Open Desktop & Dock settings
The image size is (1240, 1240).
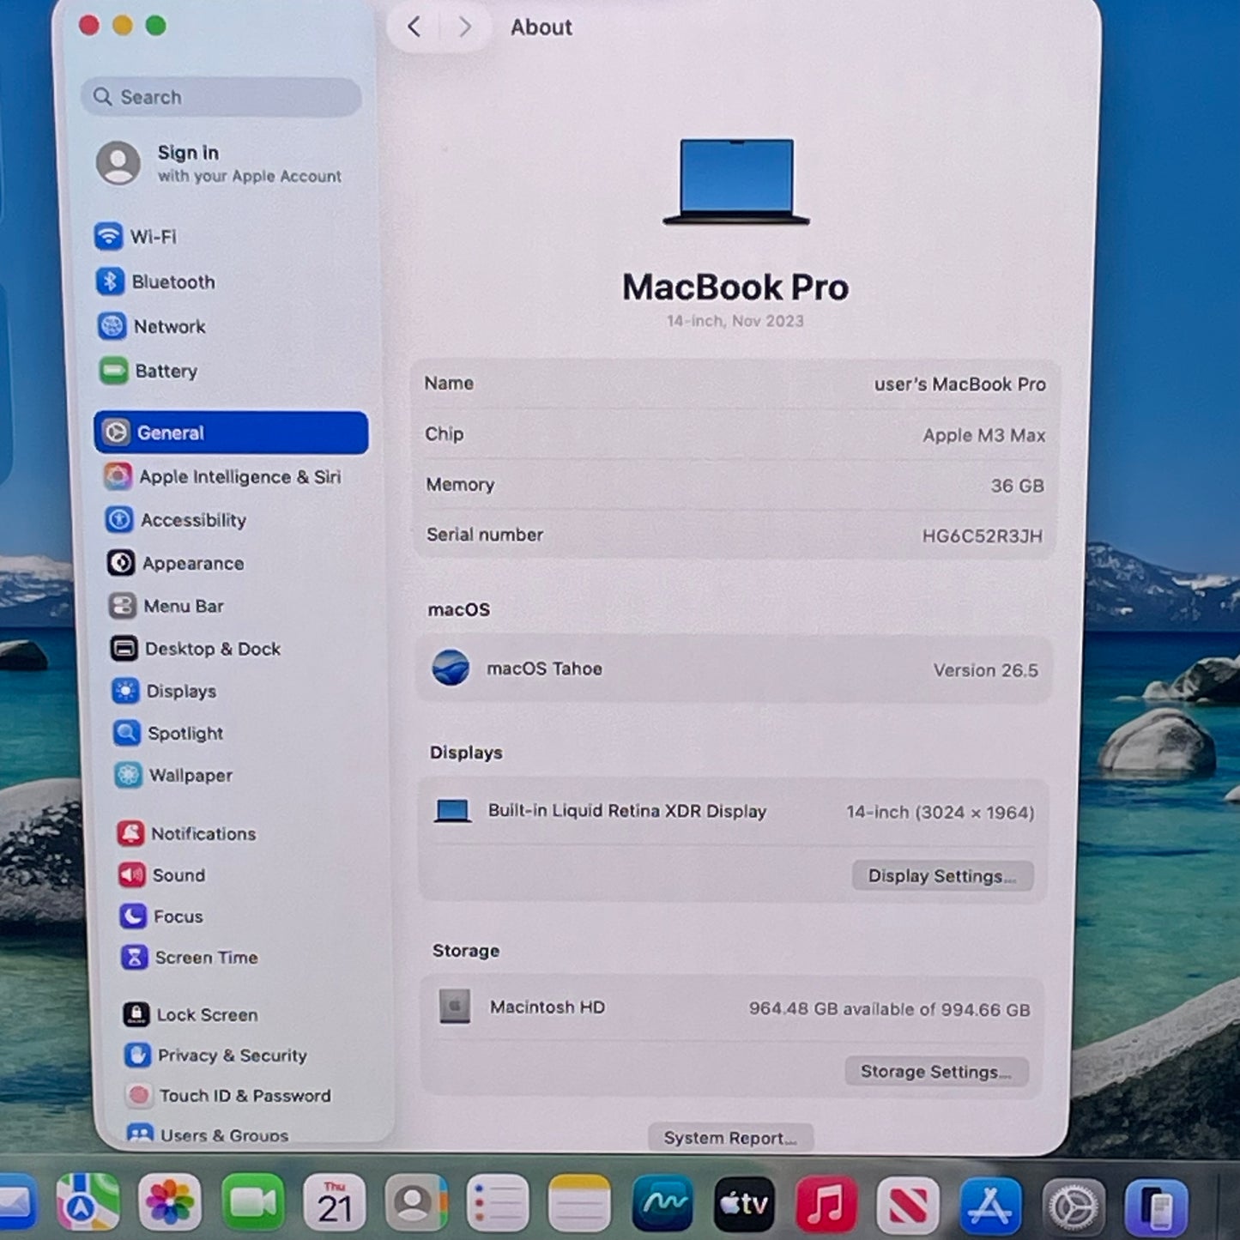click(x=196, y=649)
